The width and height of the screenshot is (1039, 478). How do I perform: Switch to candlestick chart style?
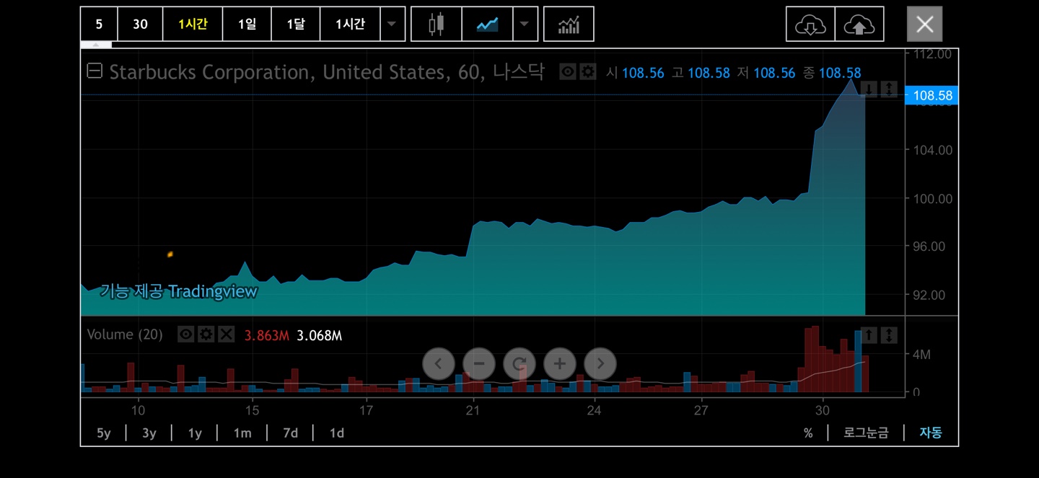[436, 24]
